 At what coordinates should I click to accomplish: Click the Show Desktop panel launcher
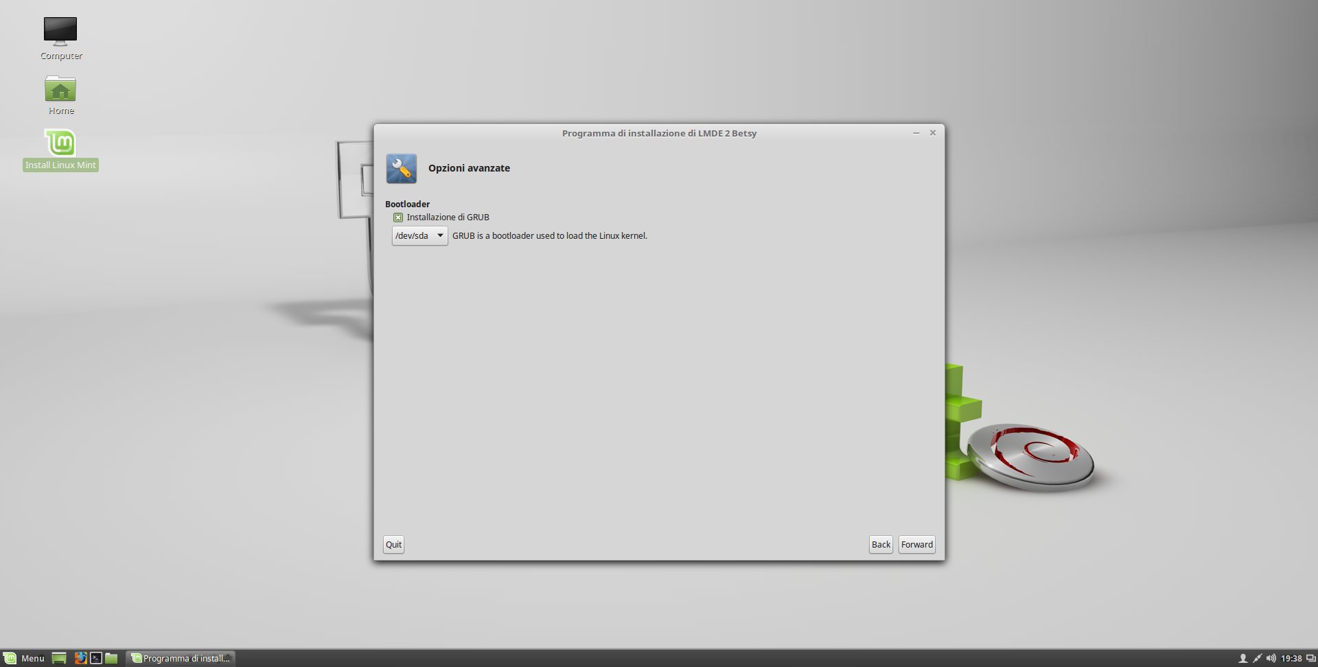pos(59,658)
